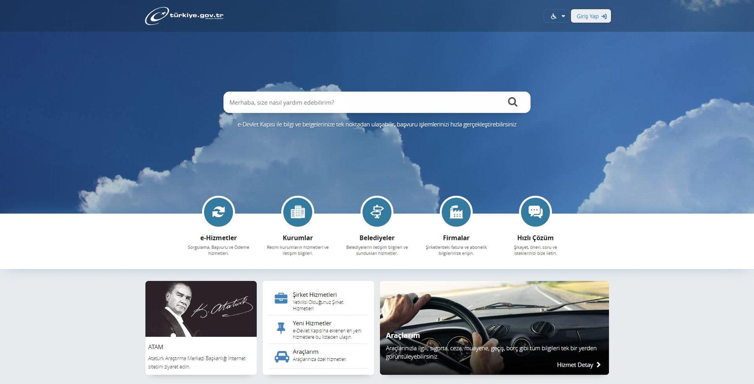Click the Şirket Hizmetleri briefcase icon
This screenshot has height=384, width=754.
click(281, 298)
